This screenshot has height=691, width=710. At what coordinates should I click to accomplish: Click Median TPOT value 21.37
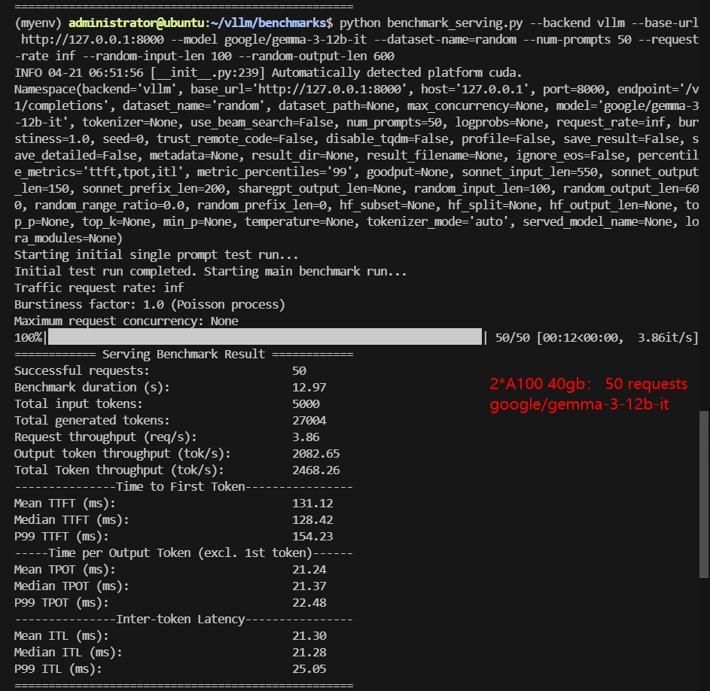[309, 586]
